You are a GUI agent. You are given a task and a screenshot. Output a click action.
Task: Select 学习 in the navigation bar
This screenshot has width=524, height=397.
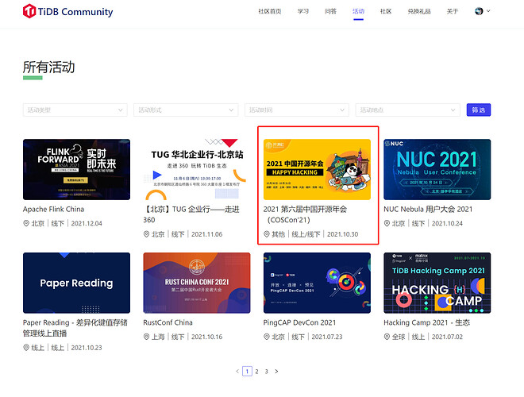[303, 12]
